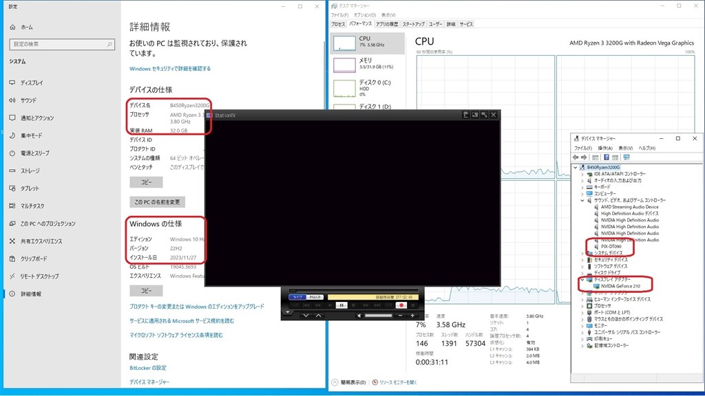The image size is (705, 396).
Task: Click the volume minus button in StationTV
Action: tap(401, 316)
